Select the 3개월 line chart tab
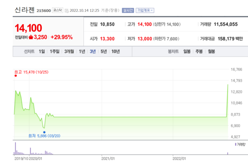The image size is (248, 165). [69, 51]
